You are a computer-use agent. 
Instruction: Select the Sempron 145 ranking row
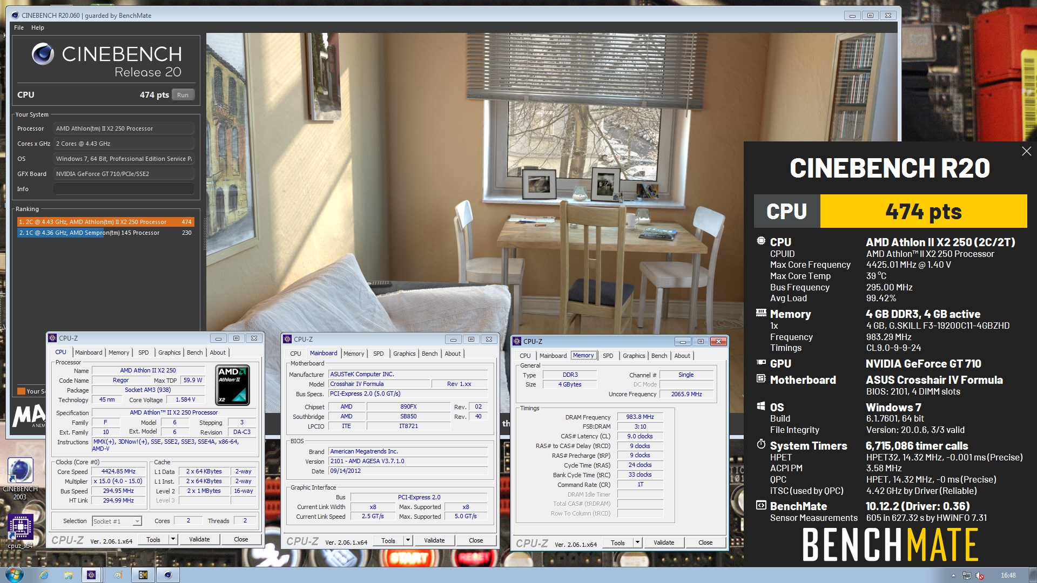105,233
